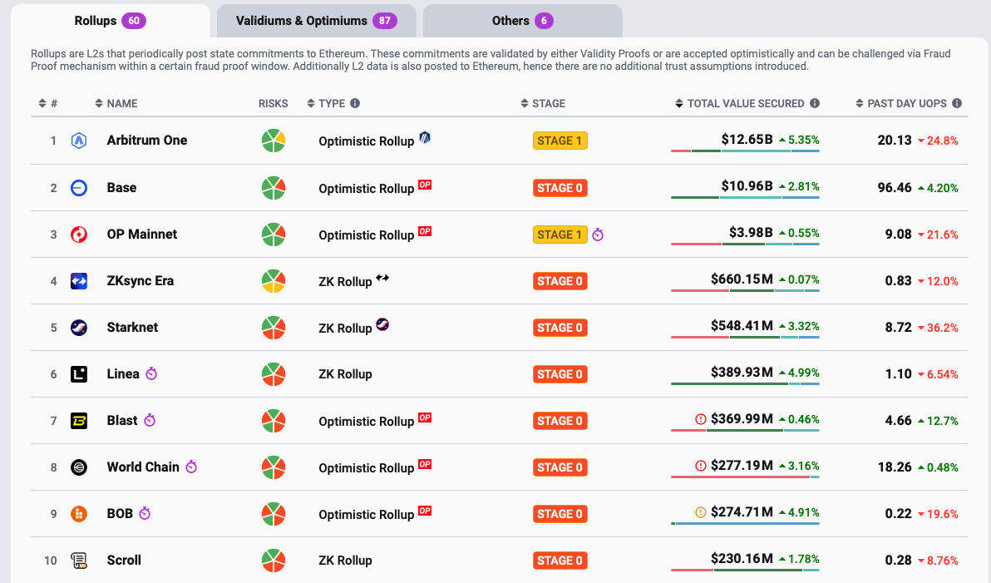Click the World Chain logo icon

tap(79, 467)
